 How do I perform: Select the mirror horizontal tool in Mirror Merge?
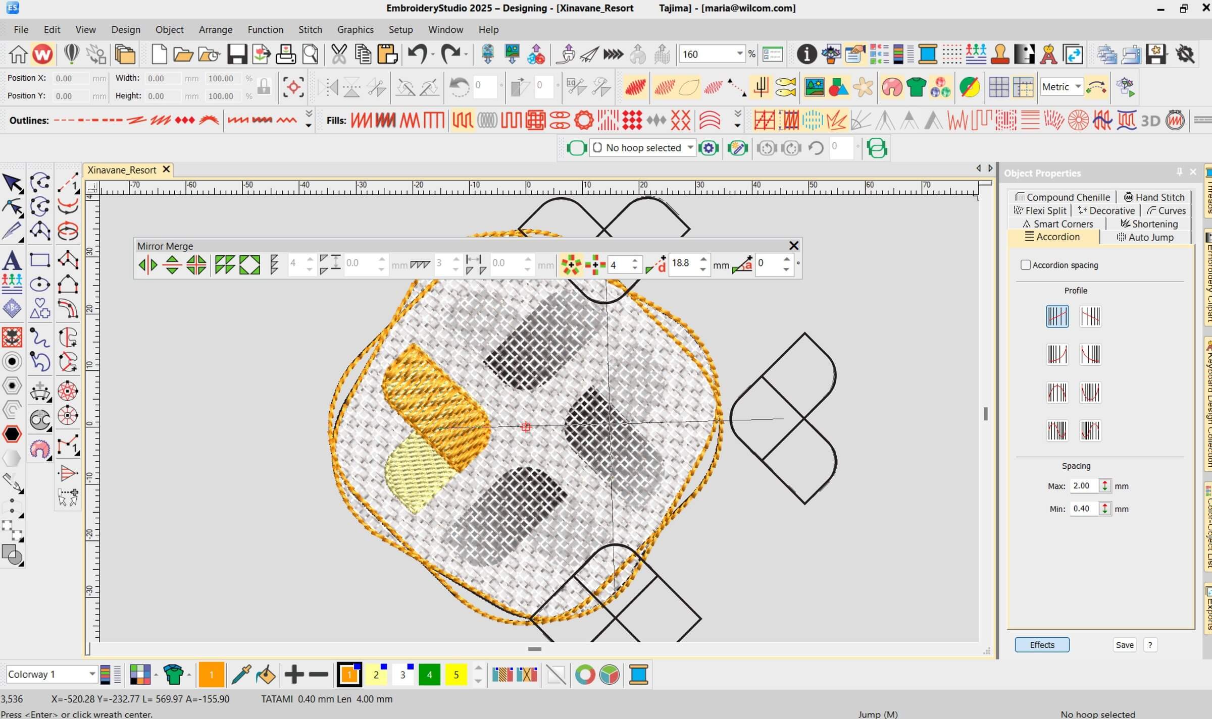pos(147,264)
